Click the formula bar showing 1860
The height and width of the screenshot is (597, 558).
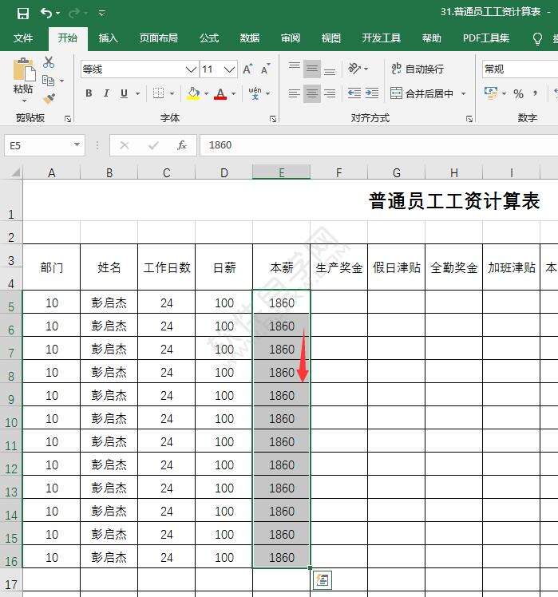(379, 145)
